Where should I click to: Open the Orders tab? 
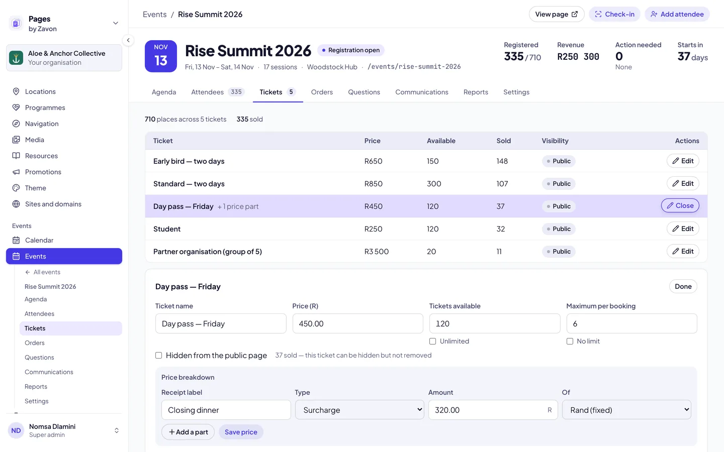pyautogui.click(x=322, y=92)
